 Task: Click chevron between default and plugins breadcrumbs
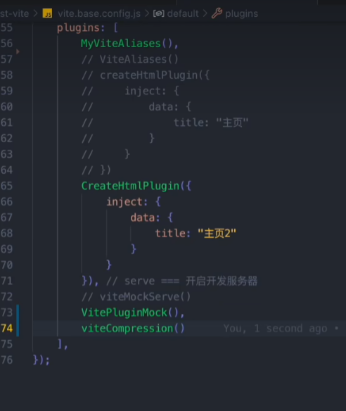point(205,13)
